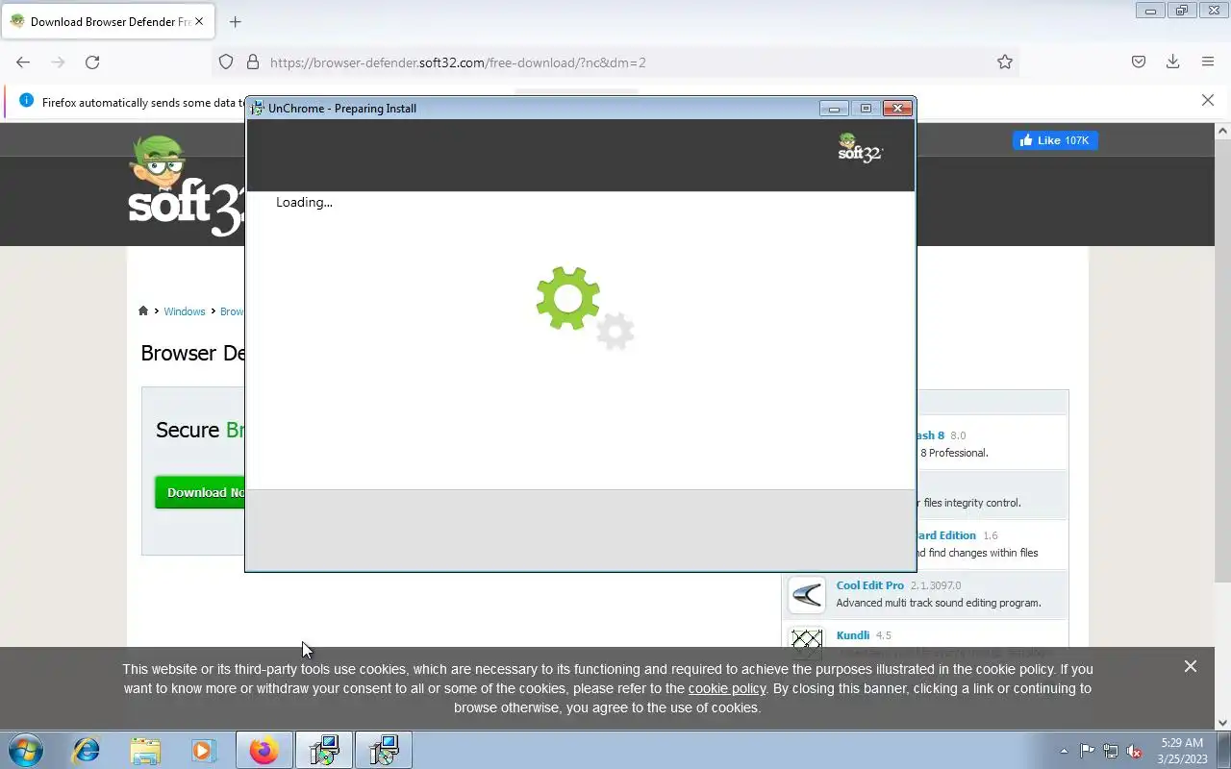Switch to Firefox in the taskbar
The height and width of the screenshot is (769, 1231).
[x=264, y=750]
